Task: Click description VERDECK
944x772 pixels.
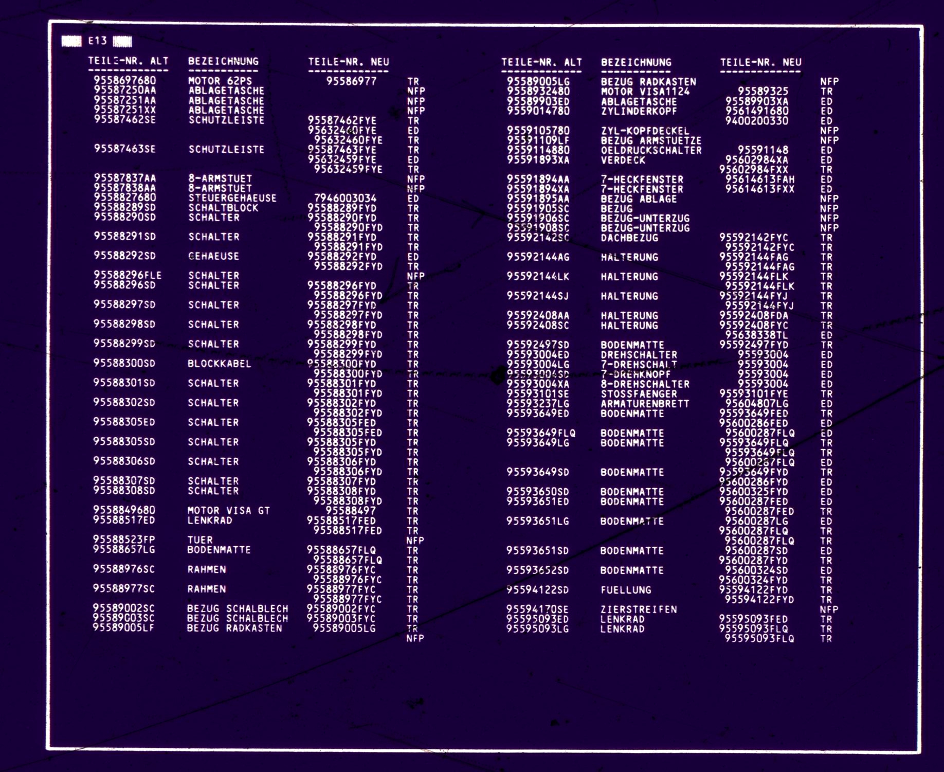Action: 623,160
